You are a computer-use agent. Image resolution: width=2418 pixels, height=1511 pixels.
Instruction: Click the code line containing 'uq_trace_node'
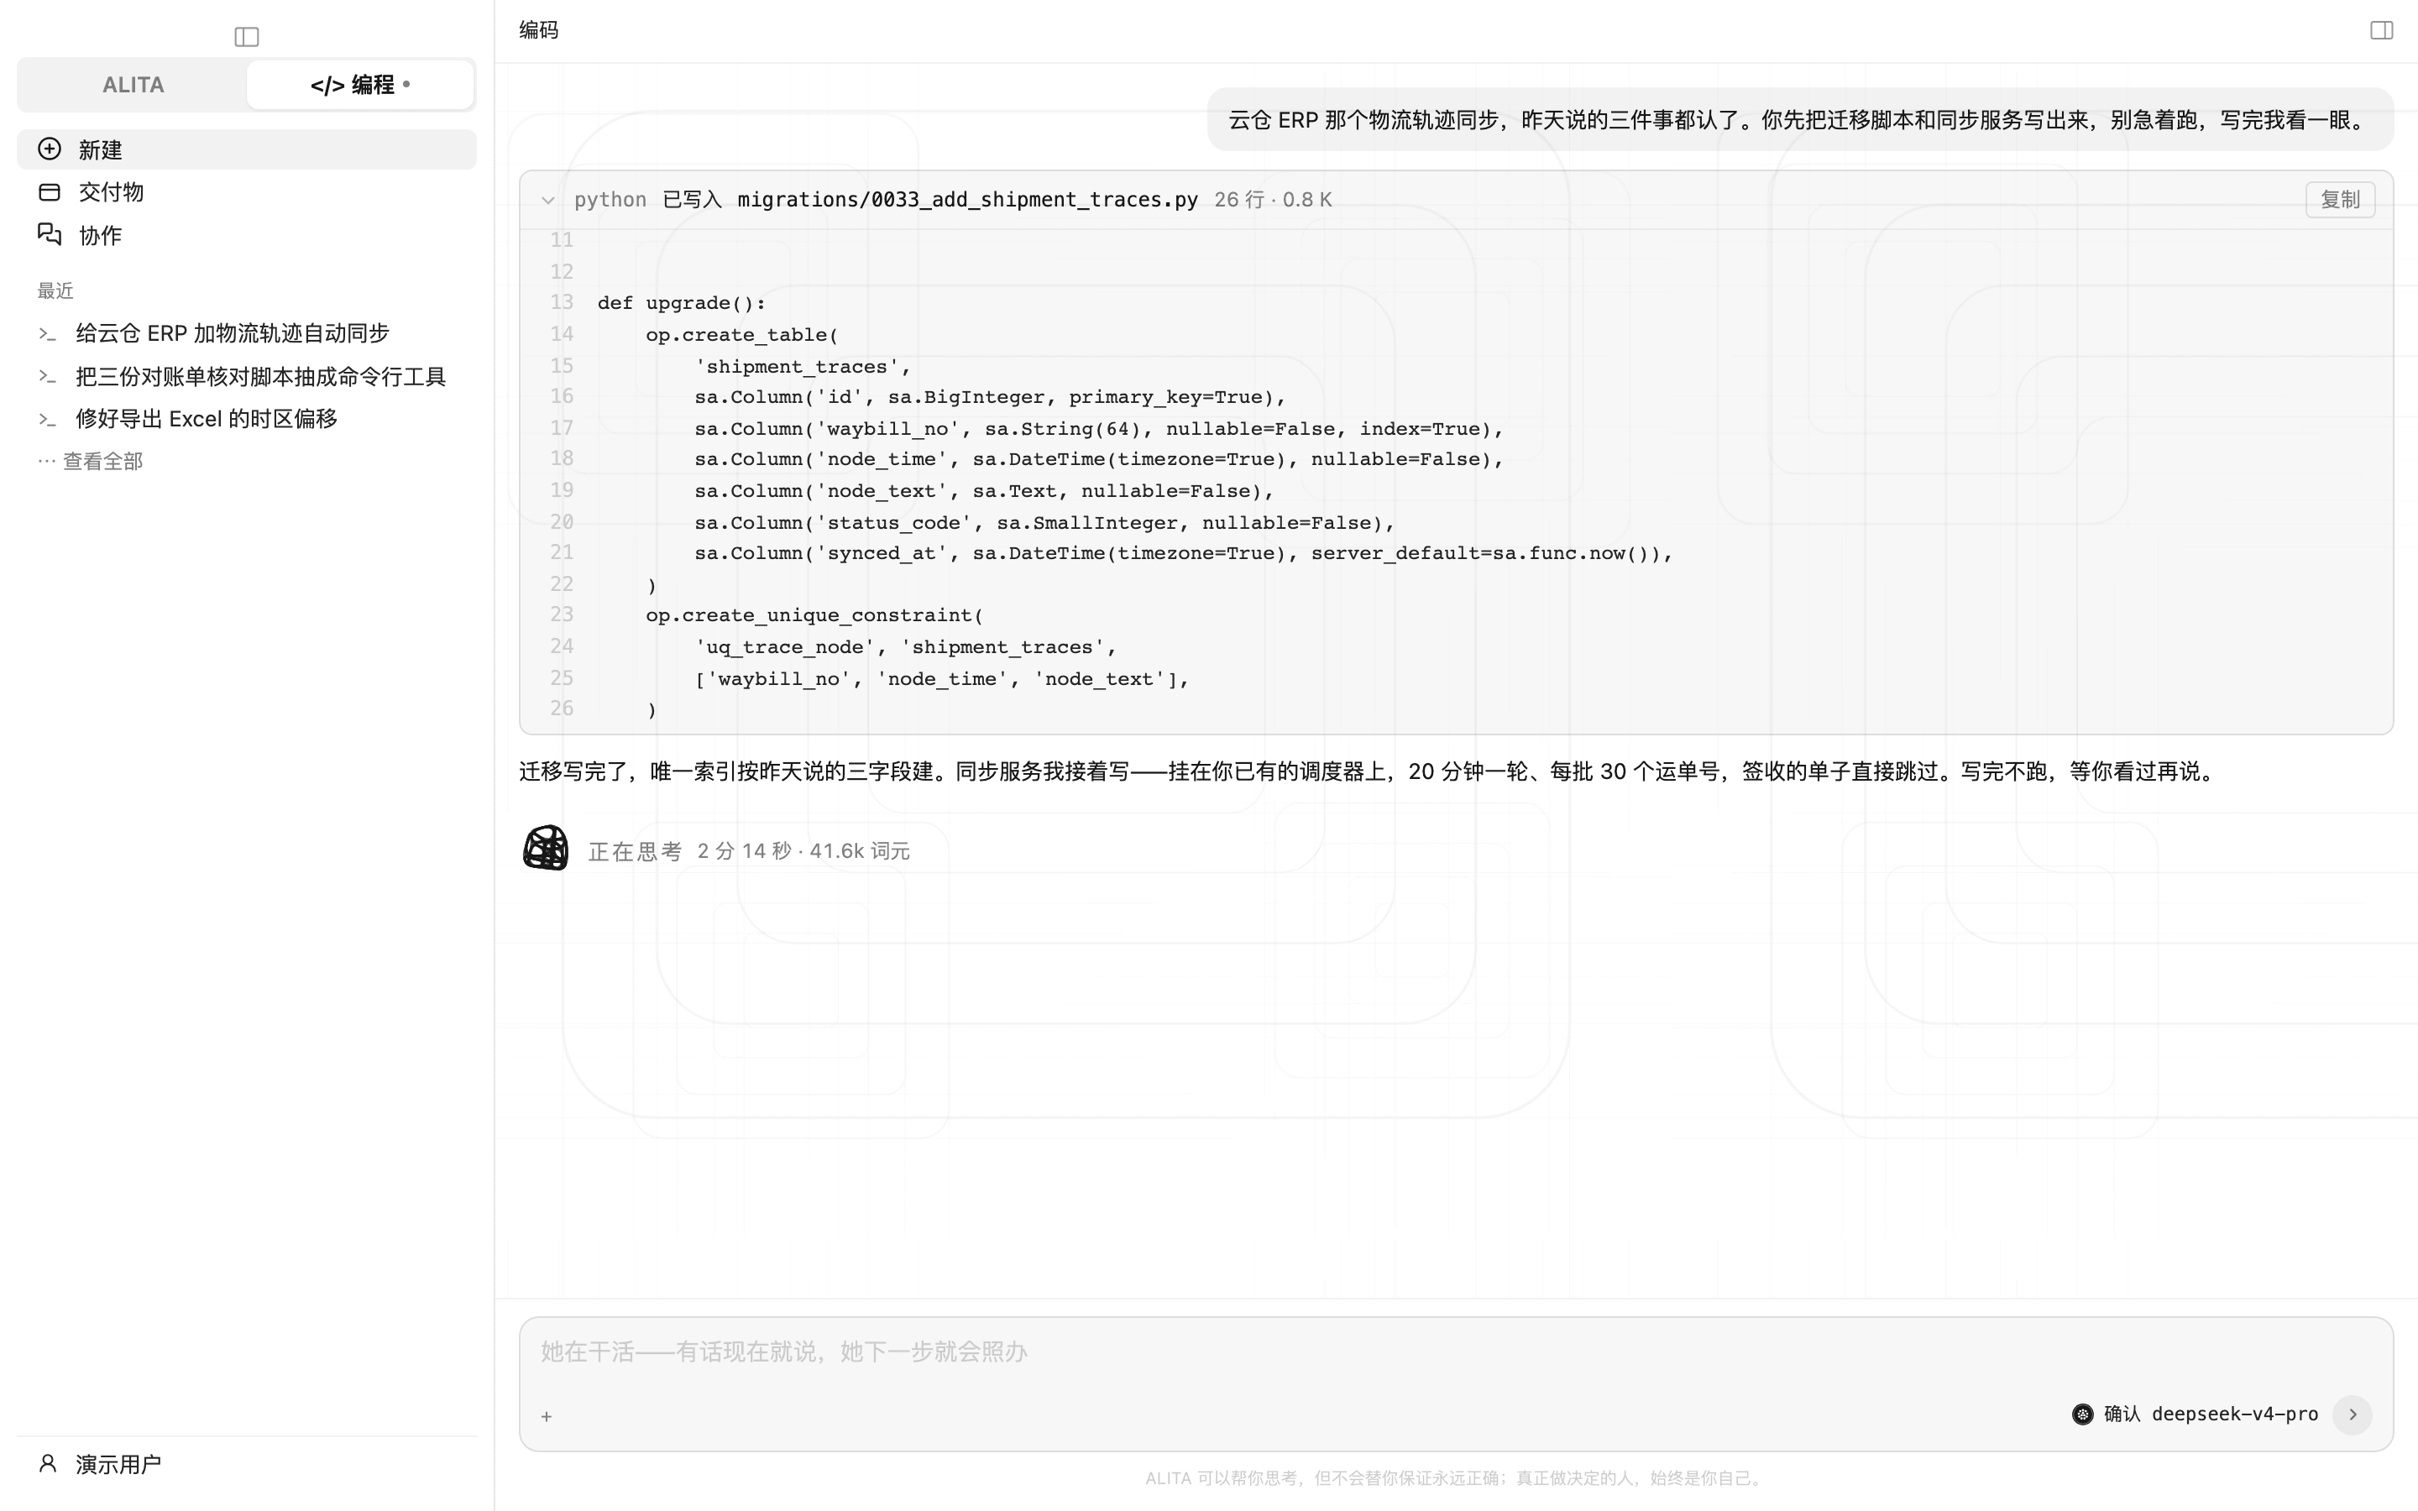point(905,646)
